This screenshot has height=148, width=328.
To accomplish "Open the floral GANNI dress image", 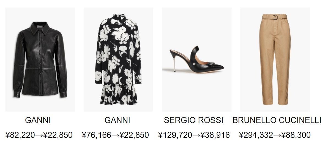I will pyautogui.click(x=118, y=59).
